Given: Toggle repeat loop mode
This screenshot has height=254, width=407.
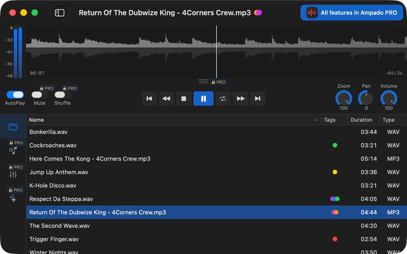Looking at the screenshot, I should 223,99.
